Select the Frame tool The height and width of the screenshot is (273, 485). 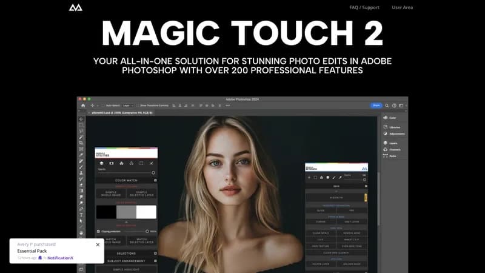pos(81,149)
